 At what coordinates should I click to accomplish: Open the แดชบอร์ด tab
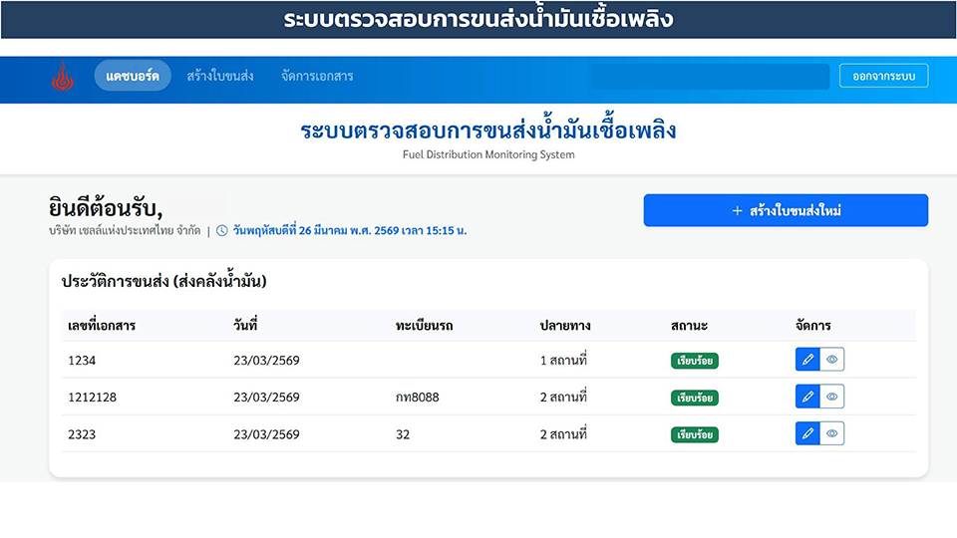tap(133, 76)
